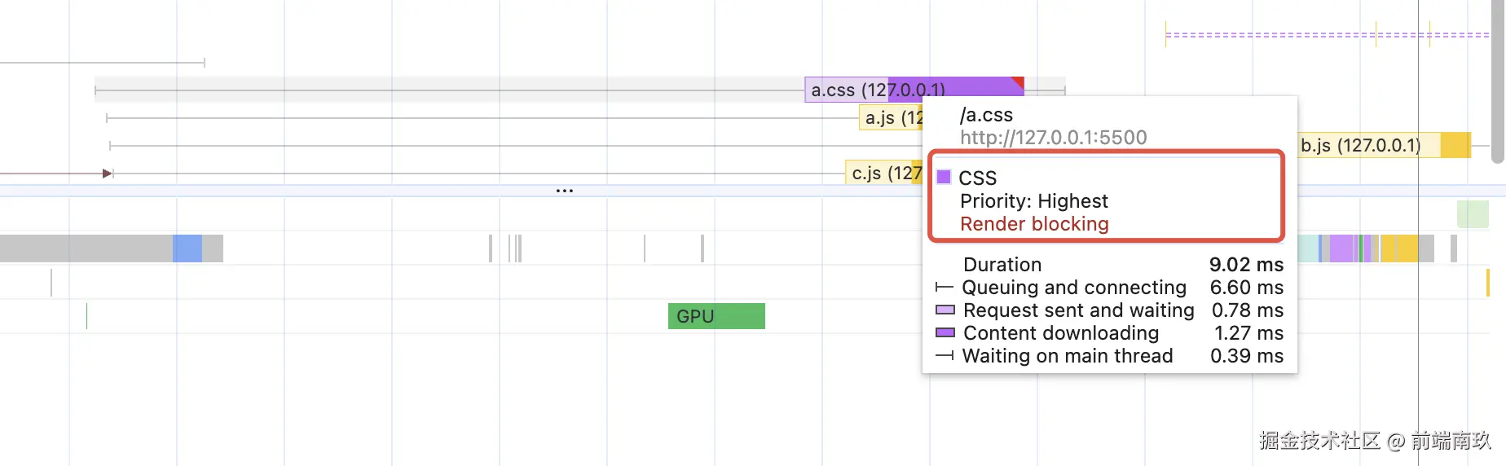1506x466 pixels.
Task: Select the c.js network request bar
Action: tap(884, 173)
